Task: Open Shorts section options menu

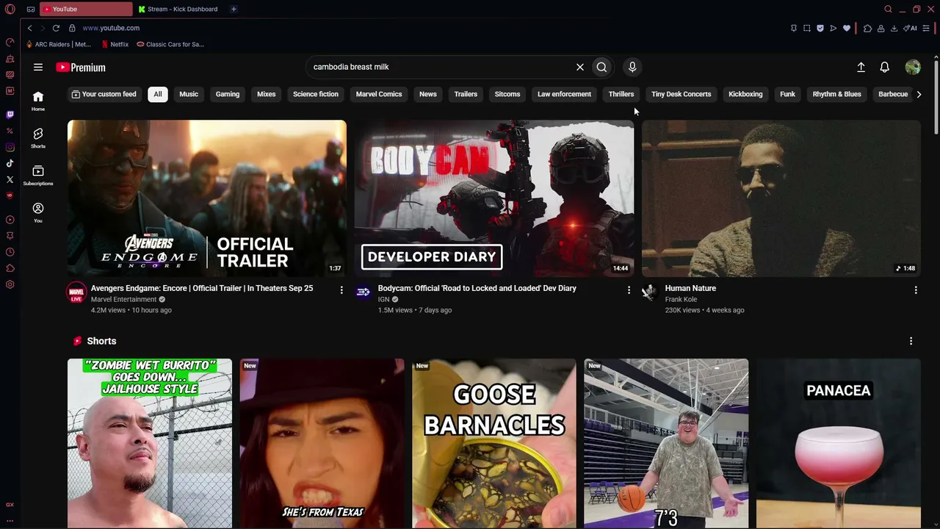Action: [911, 341]
